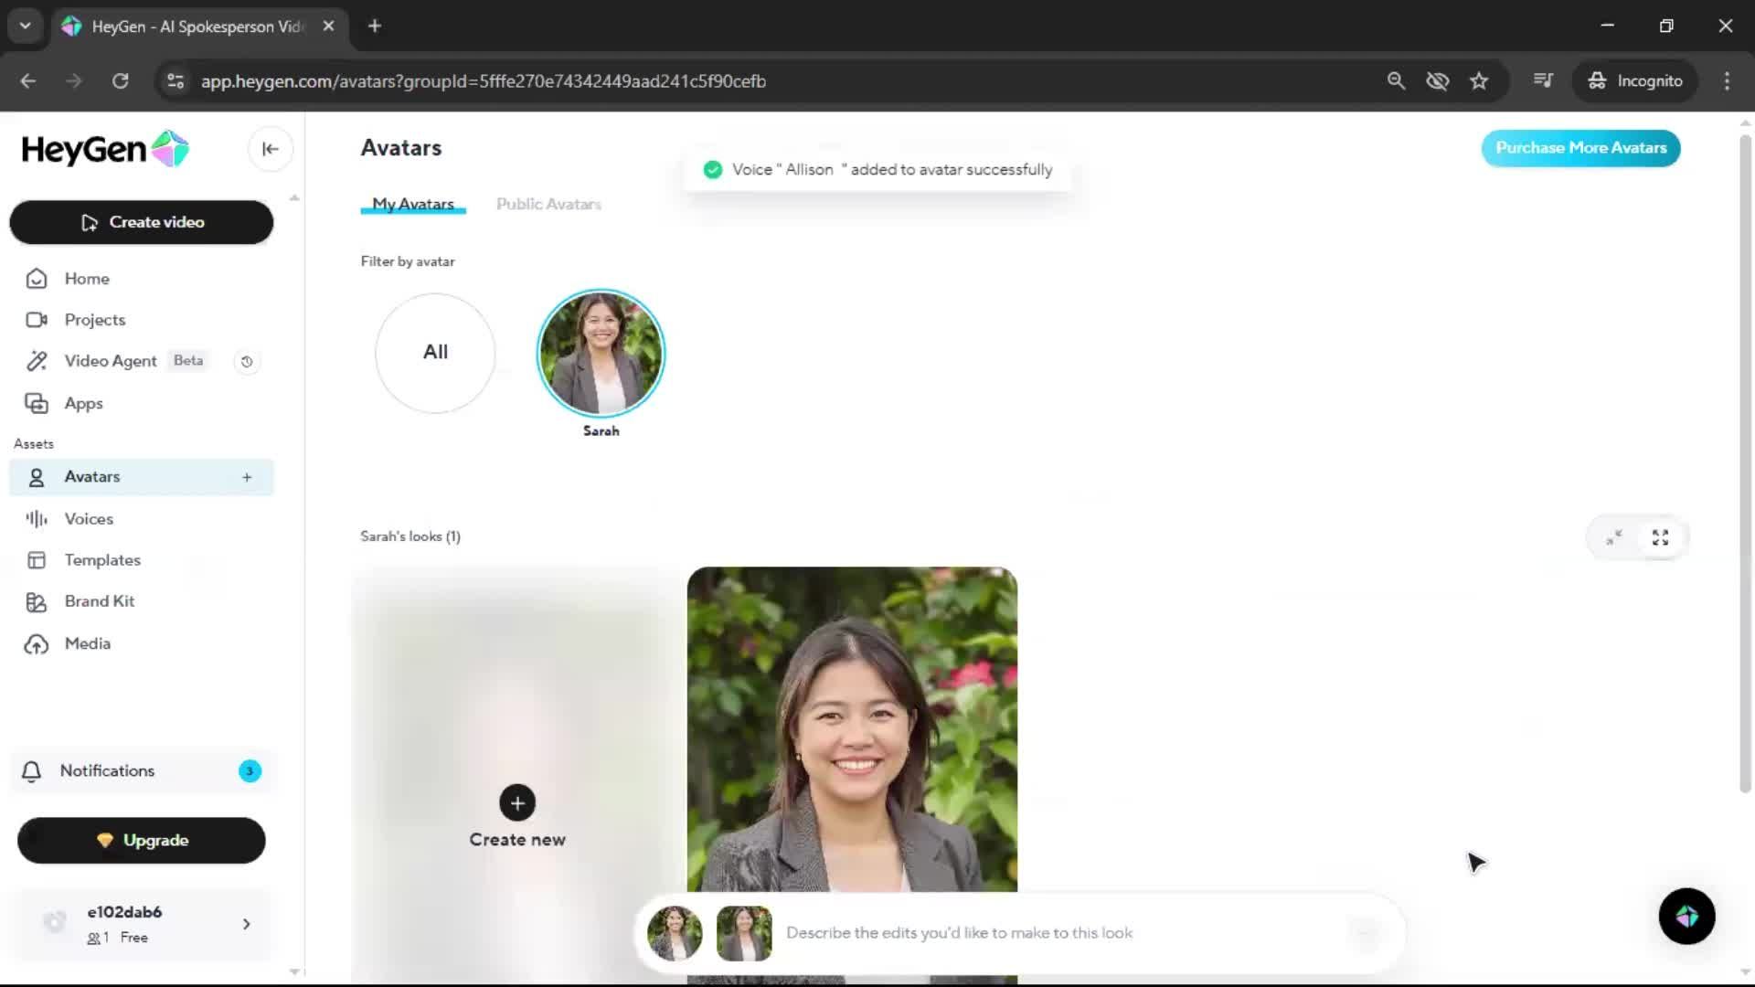
Task: Select the All avatar filter
Action: (435, 353)
